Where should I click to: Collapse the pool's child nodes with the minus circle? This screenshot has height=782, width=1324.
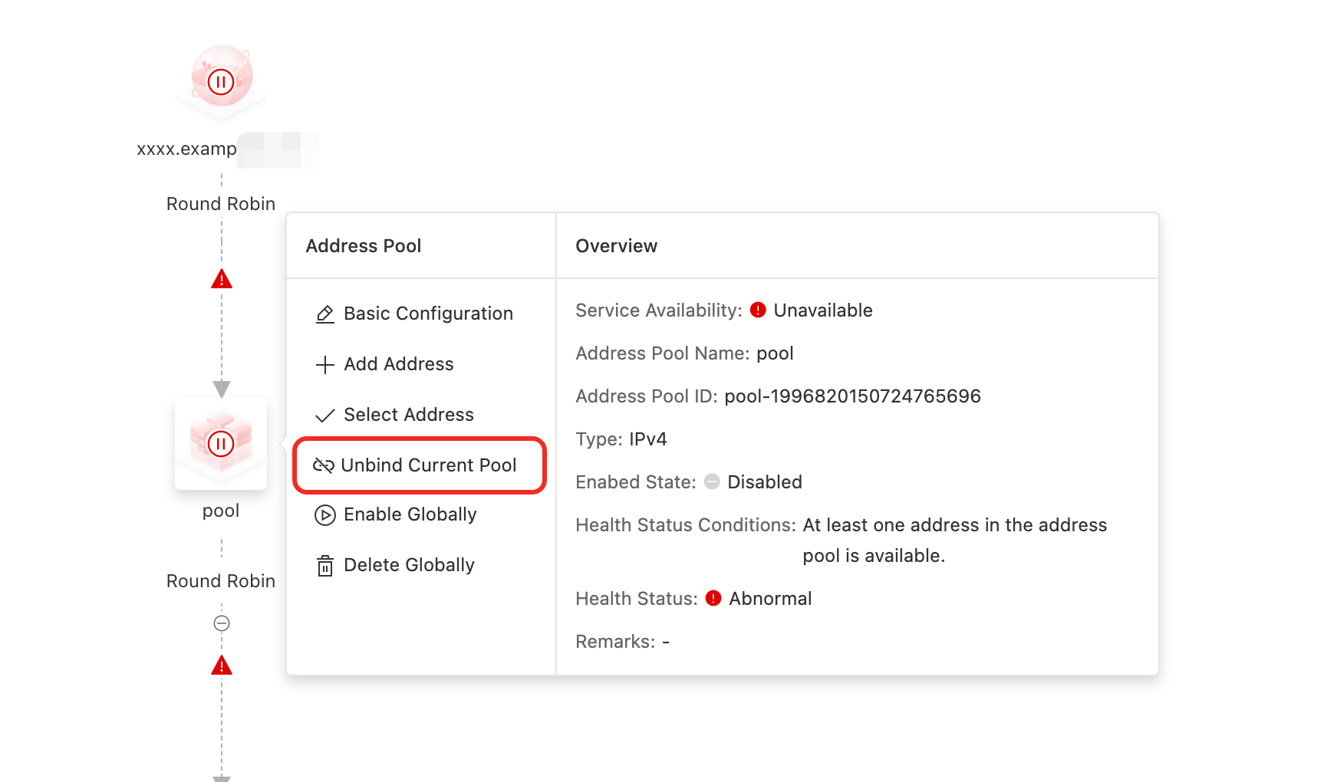click(x=222, y=623)
